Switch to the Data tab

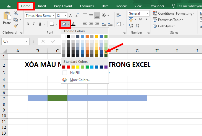pos(105,6)
